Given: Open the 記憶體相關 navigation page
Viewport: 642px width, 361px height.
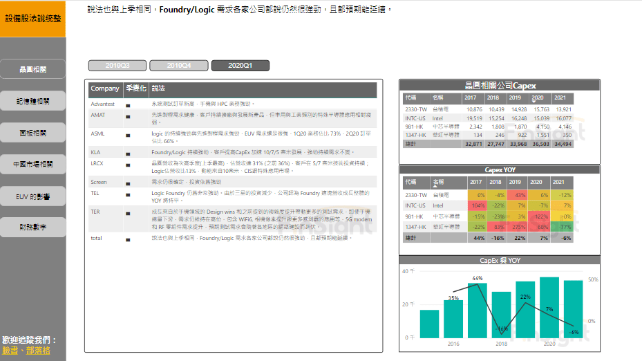Looking at the screenshot, I should (x=33, y=101).
